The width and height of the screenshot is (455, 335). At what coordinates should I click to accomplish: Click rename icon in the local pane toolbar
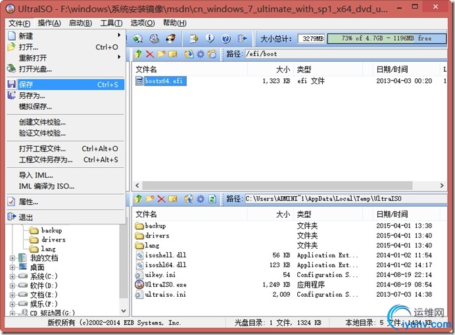(173, 199)
